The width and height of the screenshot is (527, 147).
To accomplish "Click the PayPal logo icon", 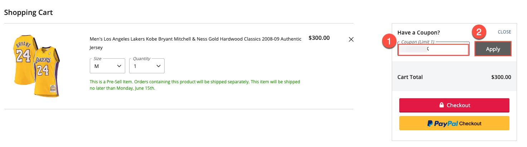I will click(430, 124).
